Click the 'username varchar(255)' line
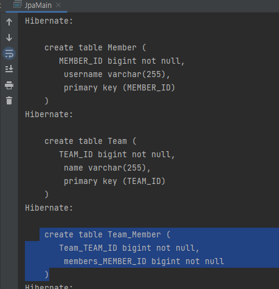 coord(117,75)
